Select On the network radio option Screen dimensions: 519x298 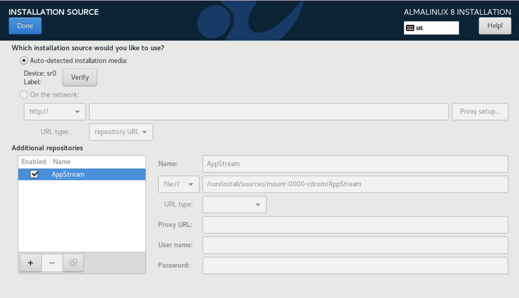coord(24,95)
